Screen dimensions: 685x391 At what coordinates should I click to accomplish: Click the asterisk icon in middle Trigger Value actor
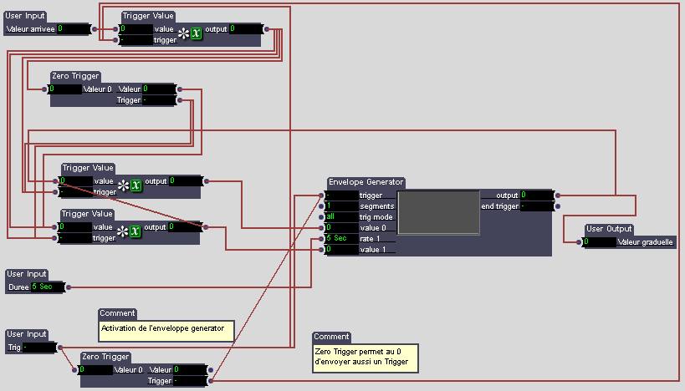click(x=123, y=185)
